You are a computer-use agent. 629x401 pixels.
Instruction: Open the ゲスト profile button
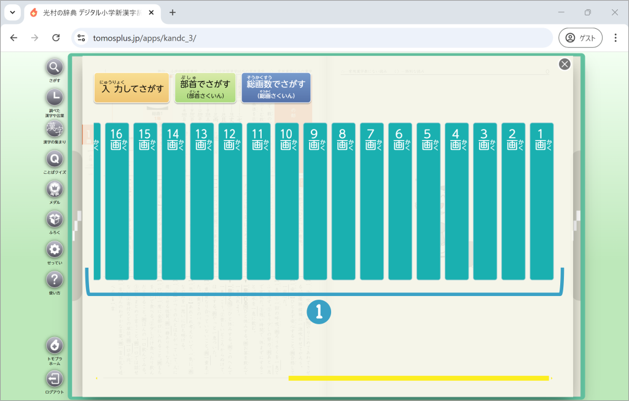tap(580, 37)
